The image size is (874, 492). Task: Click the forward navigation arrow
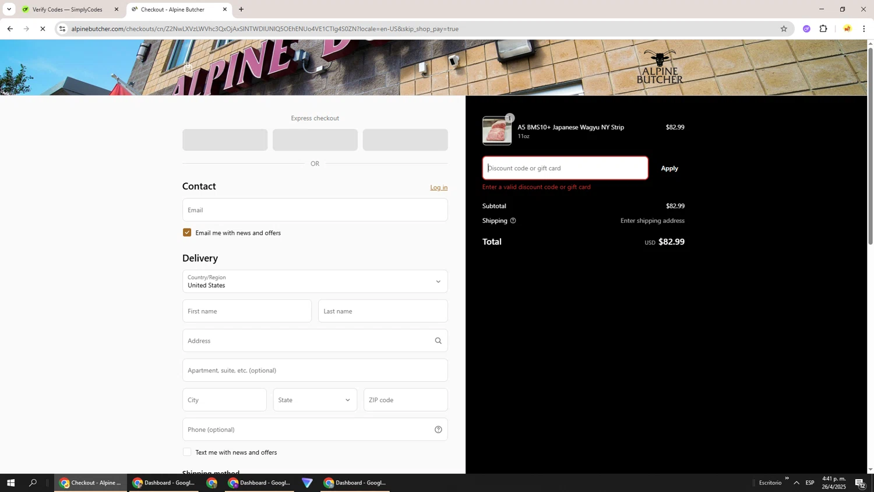coord(26,29)
